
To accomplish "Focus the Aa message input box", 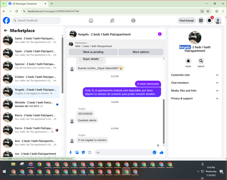I will click(123, 152).
